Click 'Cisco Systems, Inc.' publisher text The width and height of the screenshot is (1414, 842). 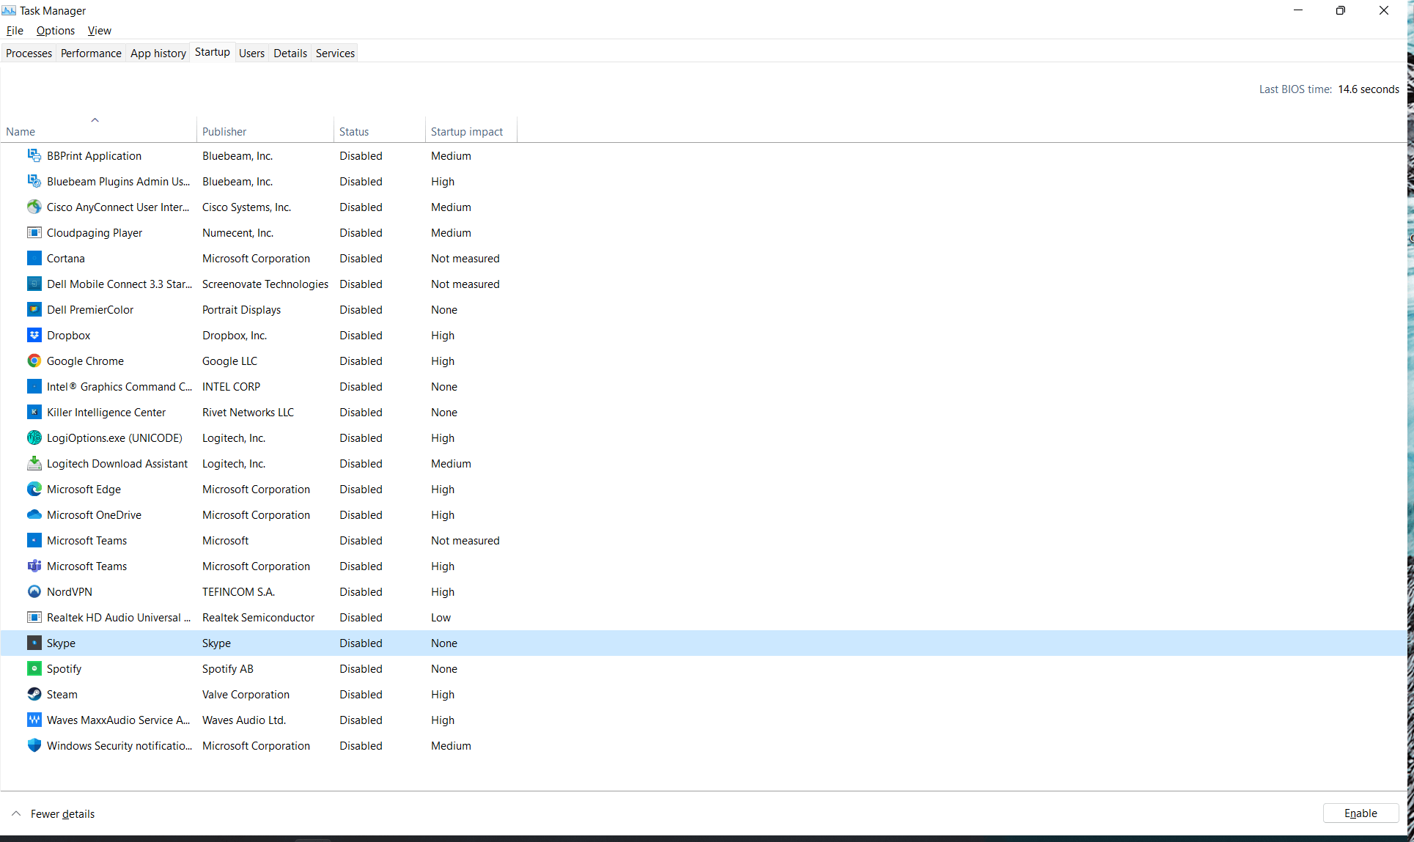pos(246,207)
